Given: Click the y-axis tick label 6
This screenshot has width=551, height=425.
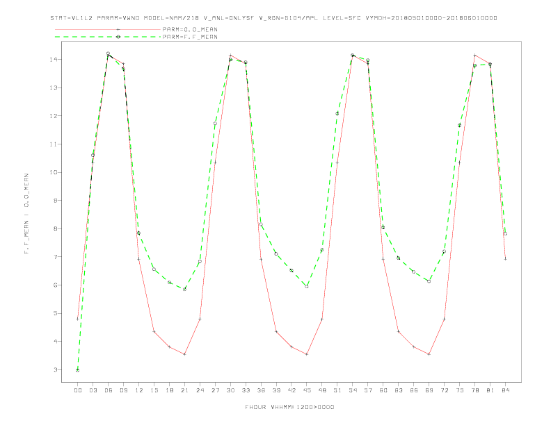Looking at the screenshot, I should 55,285.
